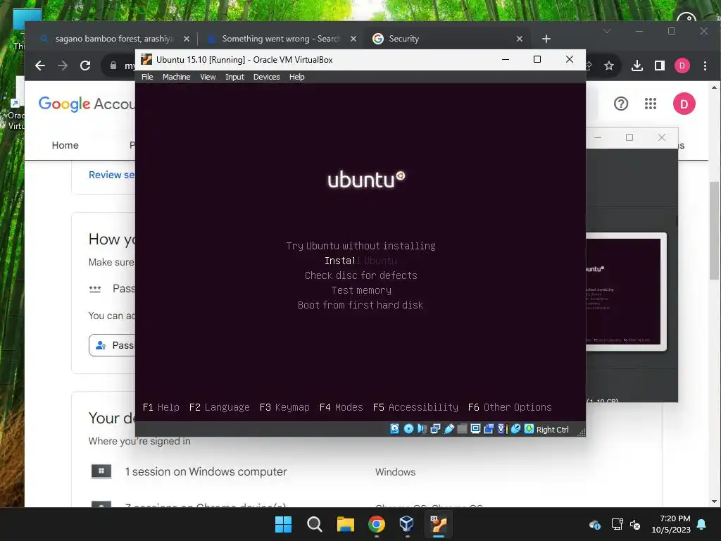Open File Explorer from the taskbar
This screenshot has height=541, width=721.
tap(345, 524)
